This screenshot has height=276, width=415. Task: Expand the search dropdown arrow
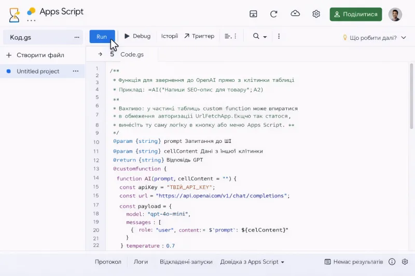pyautogui.click(x=265, y=37)
